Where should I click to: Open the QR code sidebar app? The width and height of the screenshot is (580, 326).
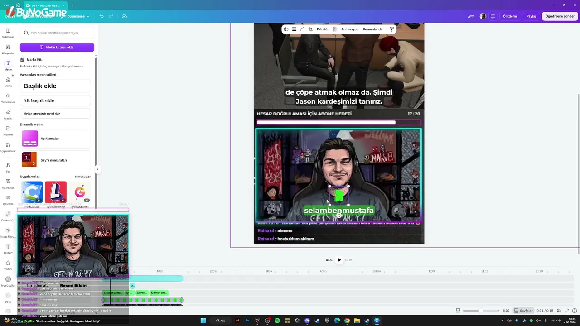pos(8,200)
